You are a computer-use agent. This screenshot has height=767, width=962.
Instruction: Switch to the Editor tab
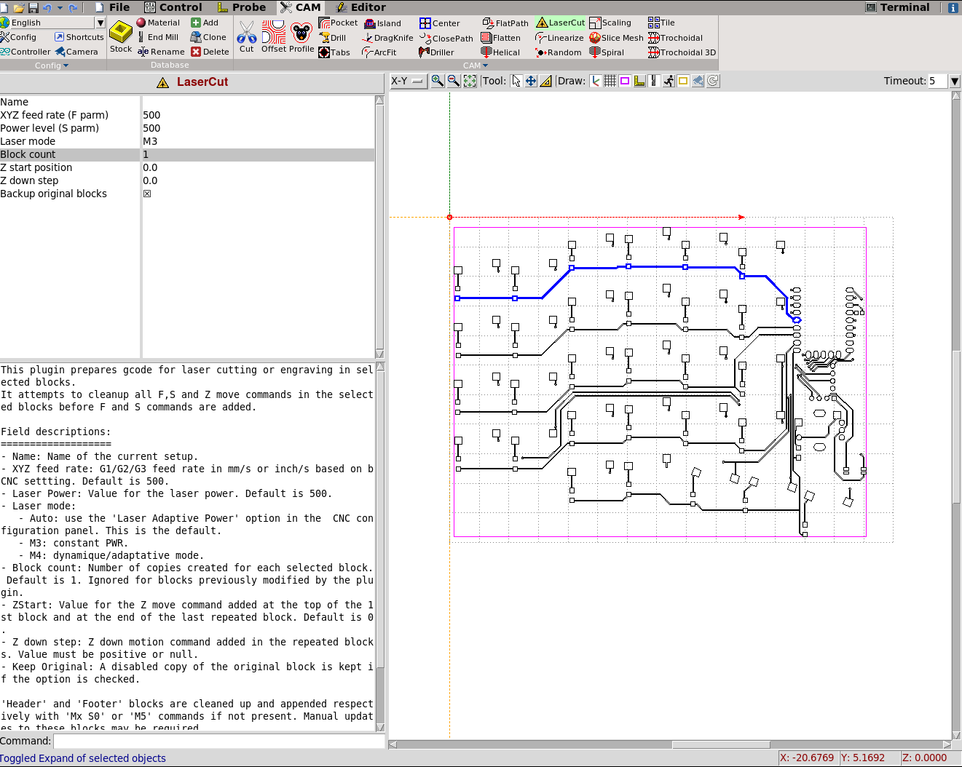tap(361, 7)
